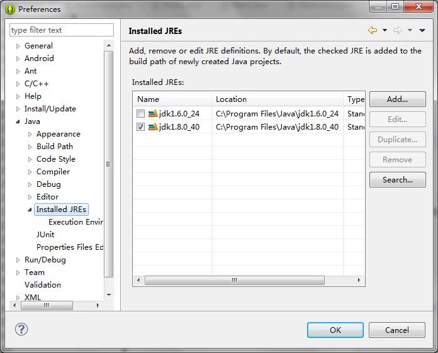Expand the General tree node
Viewport: 438px width, 353px height.
click(18, 46)
